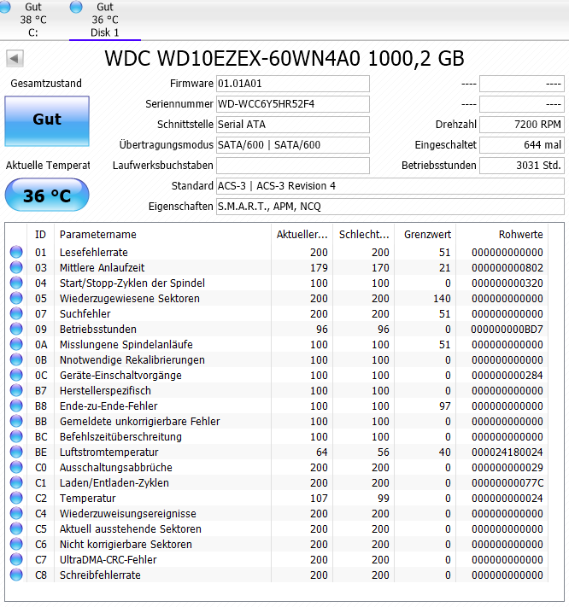
Task: Click the Rohwerte column header
Action: 502,235
